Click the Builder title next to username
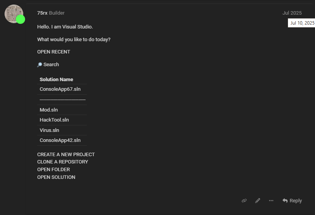The image size is (315, 215). [x=57, y=13]
